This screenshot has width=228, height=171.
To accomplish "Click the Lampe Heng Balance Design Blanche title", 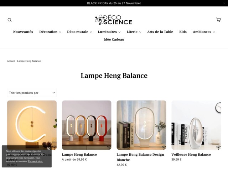I will click(x=140, y=157).
